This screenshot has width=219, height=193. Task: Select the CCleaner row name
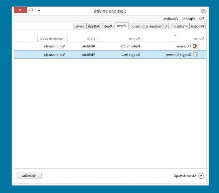click(184, 46)
